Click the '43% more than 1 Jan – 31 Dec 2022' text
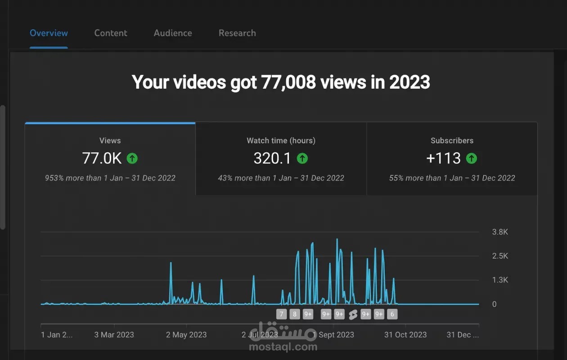Screen dimensions: 567x360 [281, 178]
